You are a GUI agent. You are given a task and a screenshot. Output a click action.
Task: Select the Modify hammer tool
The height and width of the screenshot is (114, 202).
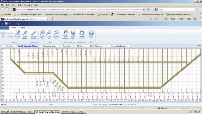click(18, 35)
